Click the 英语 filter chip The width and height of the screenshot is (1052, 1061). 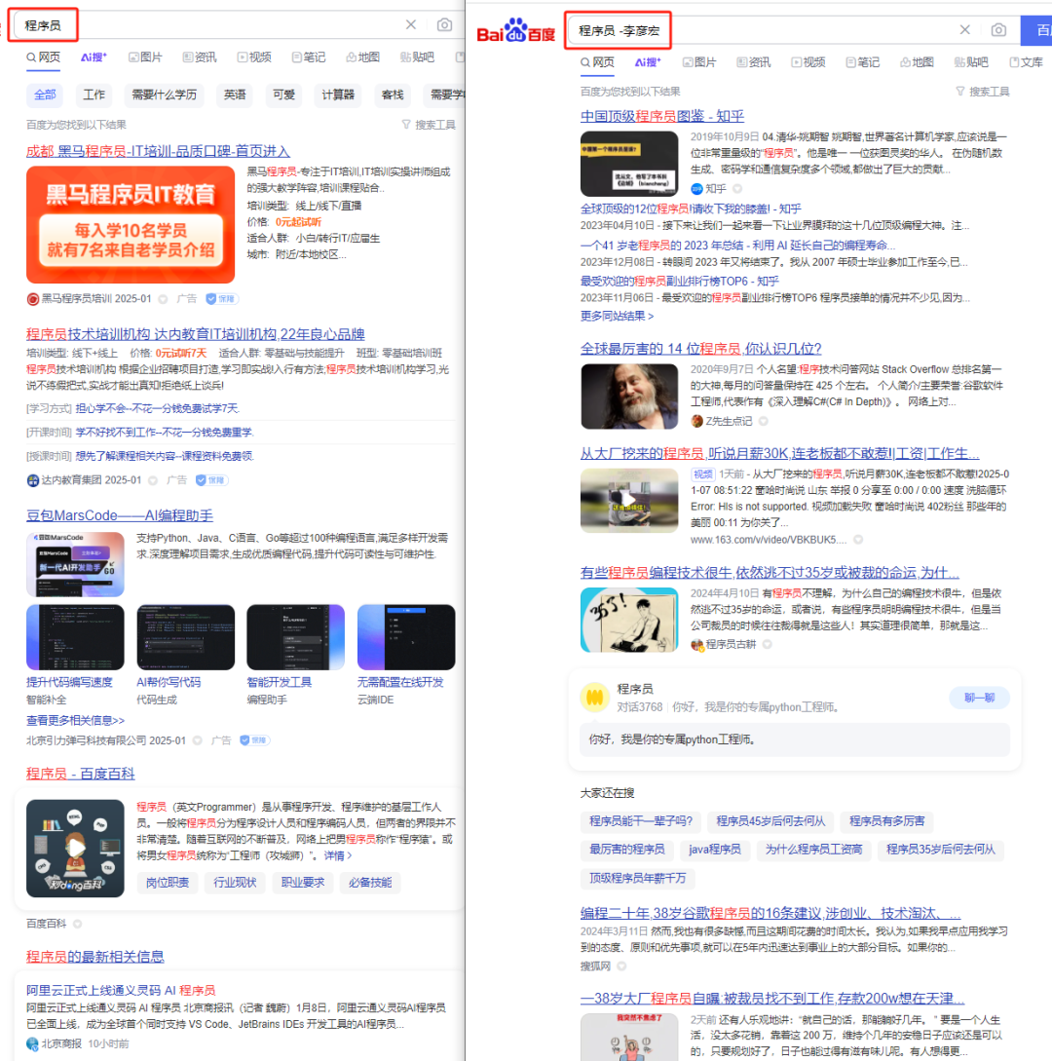click(235, 95)
